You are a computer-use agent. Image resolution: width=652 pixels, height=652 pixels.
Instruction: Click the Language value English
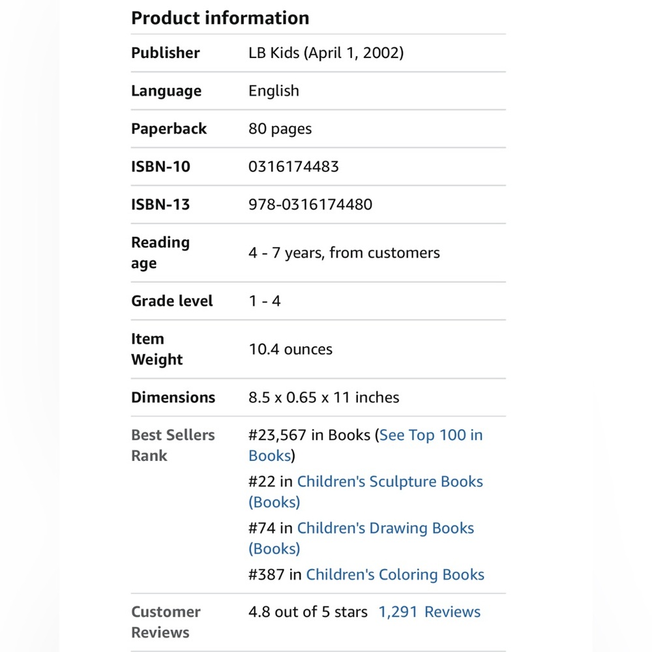[x=274, y=91]
